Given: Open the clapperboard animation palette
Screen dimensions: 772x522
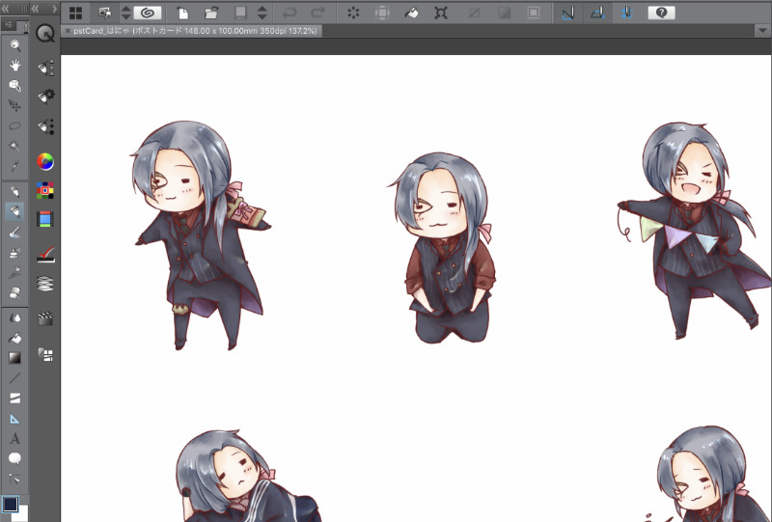Looking at the screenshot, I should [45, 318].
